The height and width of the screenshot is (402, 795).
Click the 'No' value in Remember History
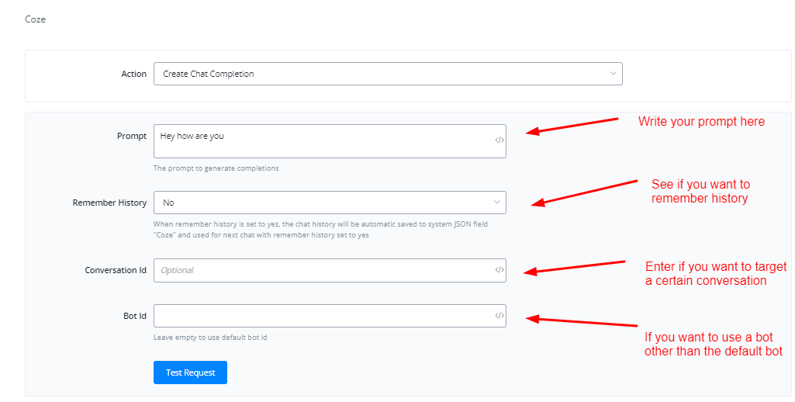[168, 203]
